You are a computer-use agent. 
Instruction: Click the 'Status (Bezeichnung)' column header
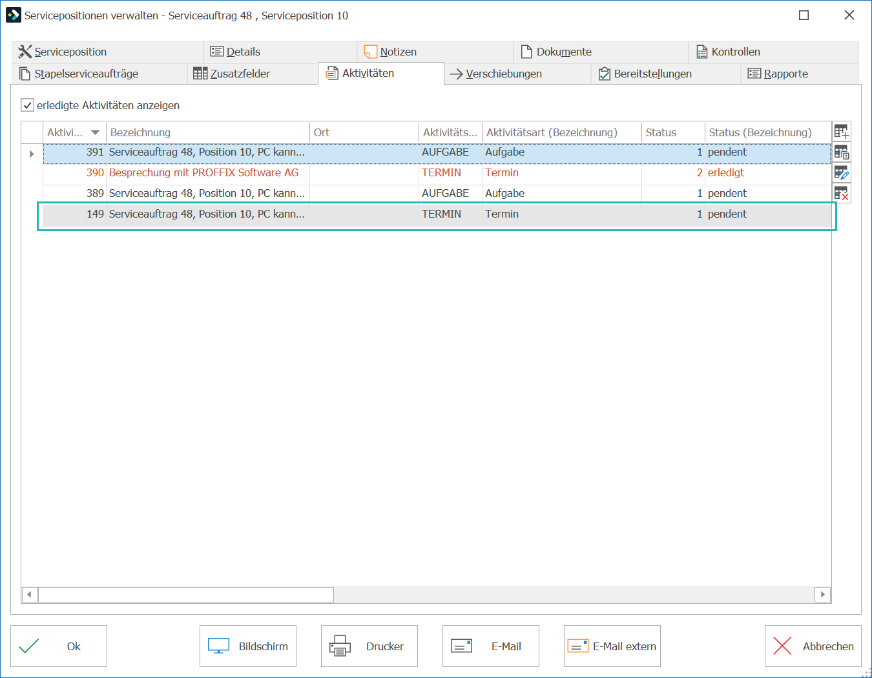(x=768, y=132)
